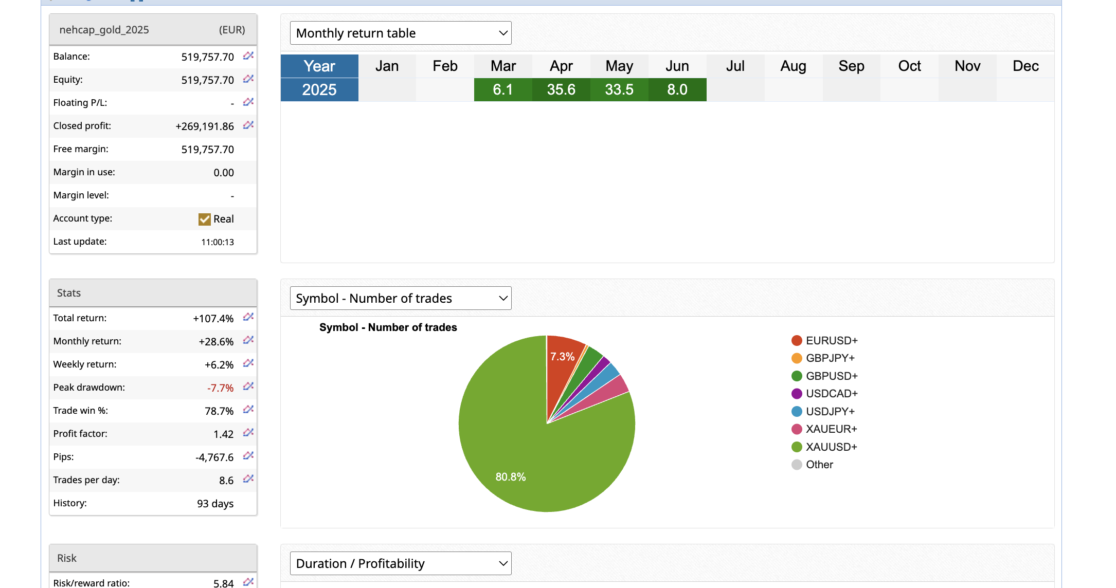Click chart icon beside Risk/reward ratio
The width and height of the screenshot is (1116, 588).
click(248, 582)
